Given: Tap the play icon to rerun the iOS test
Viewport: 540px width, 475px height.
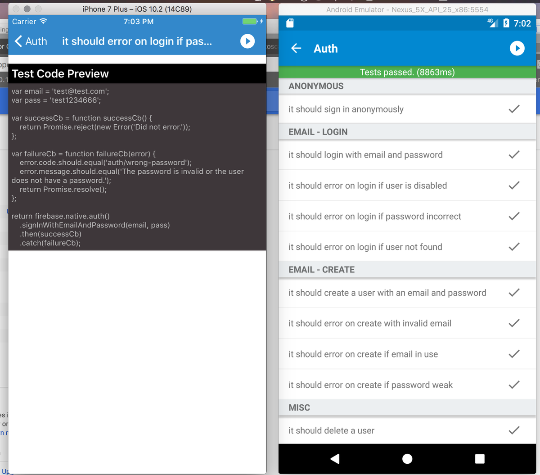Looking at the screenshot, I should point(247,41).
